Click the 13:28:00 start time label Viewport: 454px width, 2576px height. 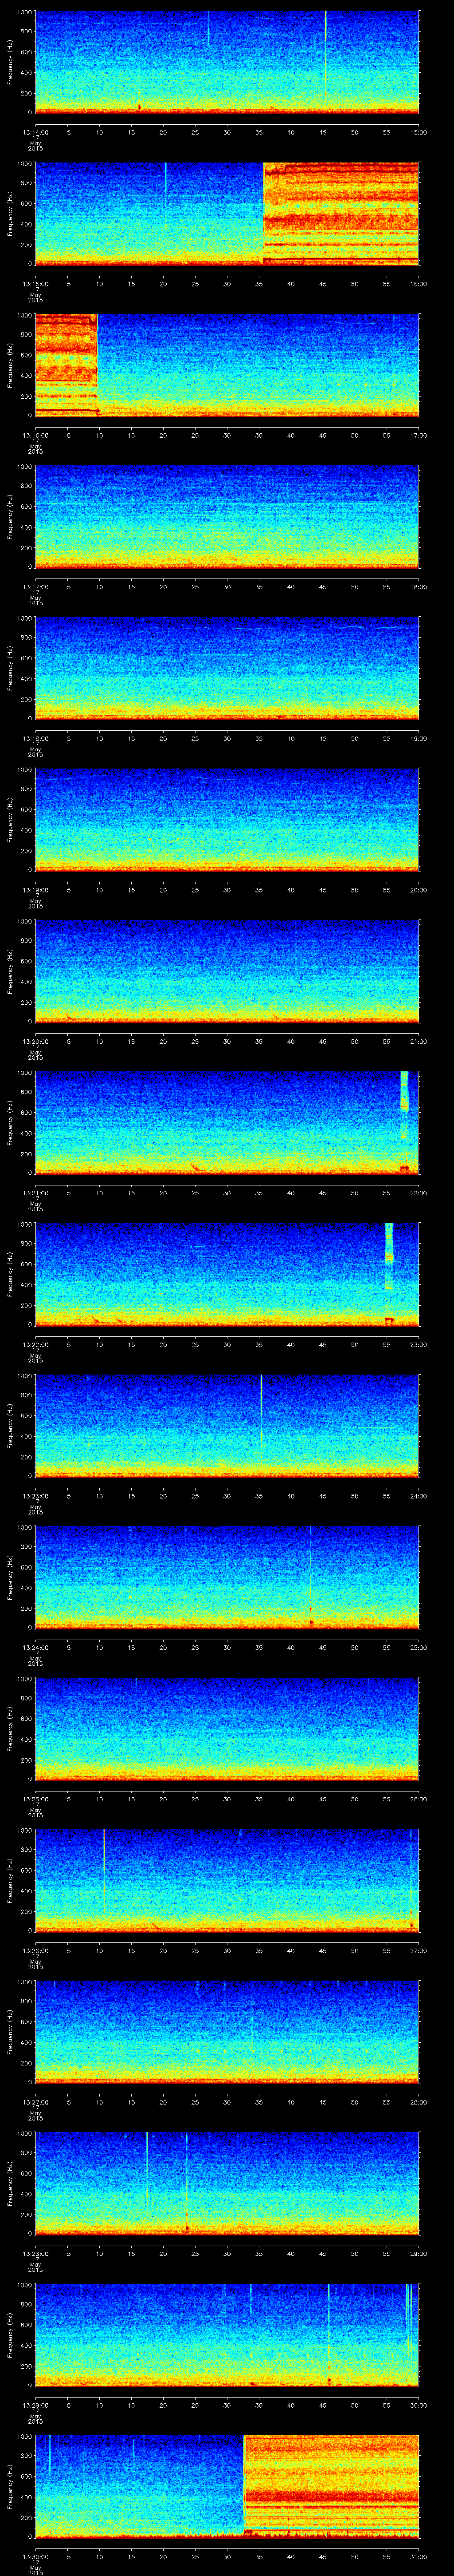click(x=35, y=2254)
